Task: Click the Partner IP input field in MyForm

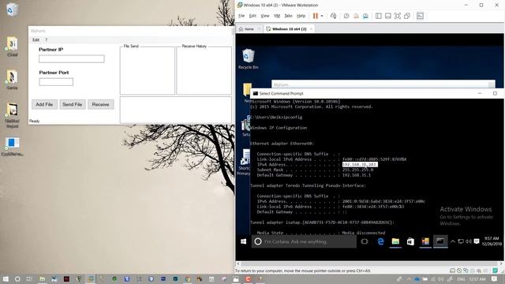Action: [x=72, y=58]
